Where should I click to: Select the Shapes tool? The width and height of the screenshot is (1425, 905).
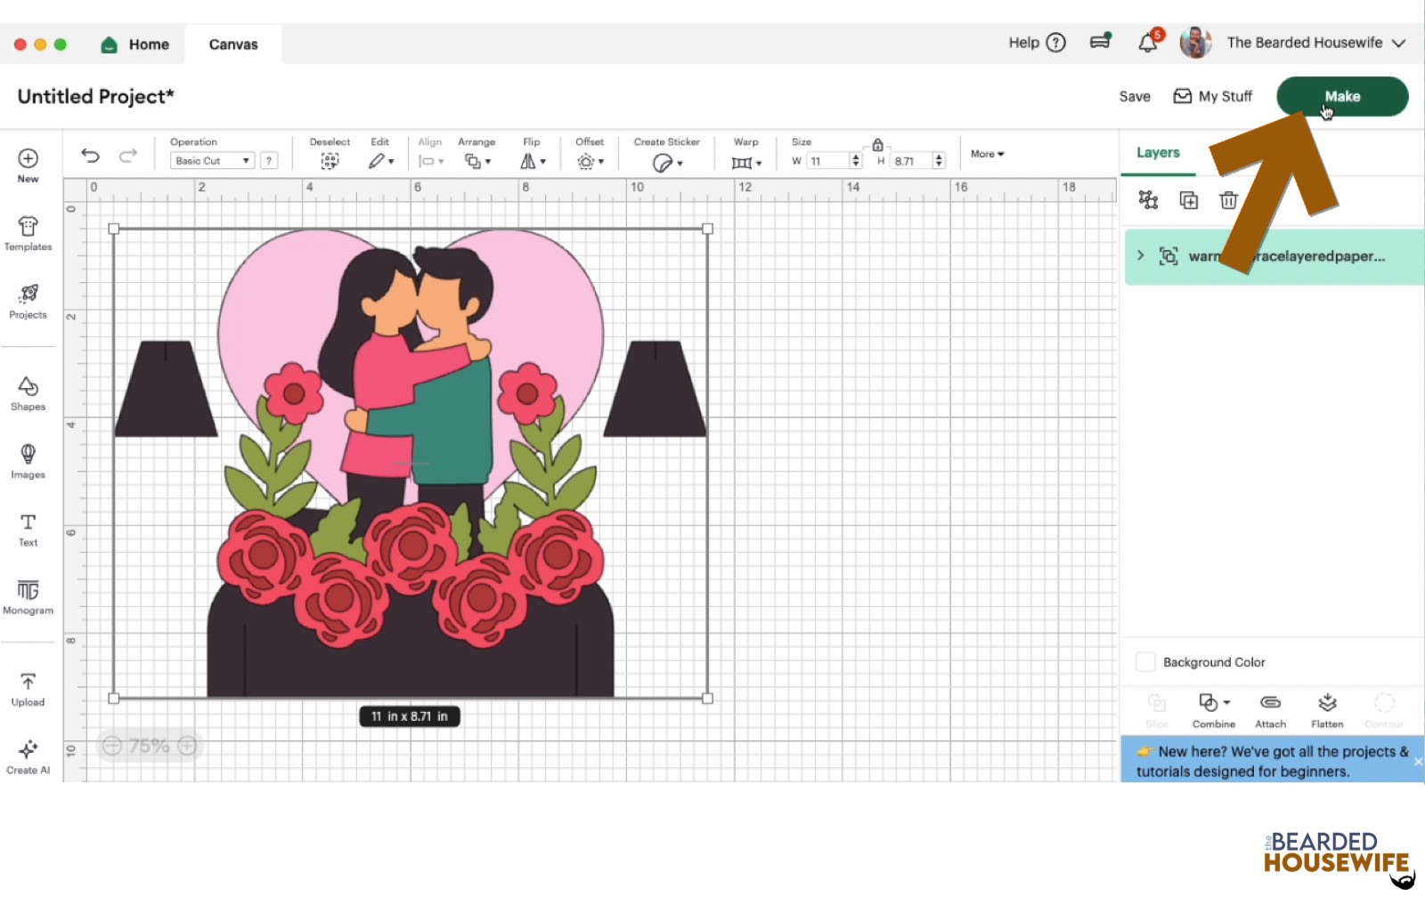pos(28,393)
